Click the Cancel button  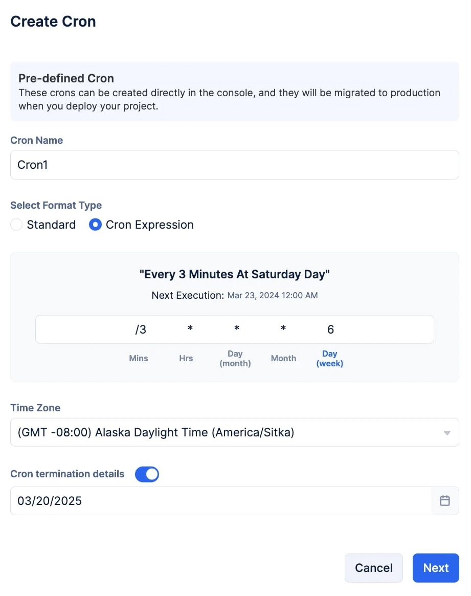(374, 568)
